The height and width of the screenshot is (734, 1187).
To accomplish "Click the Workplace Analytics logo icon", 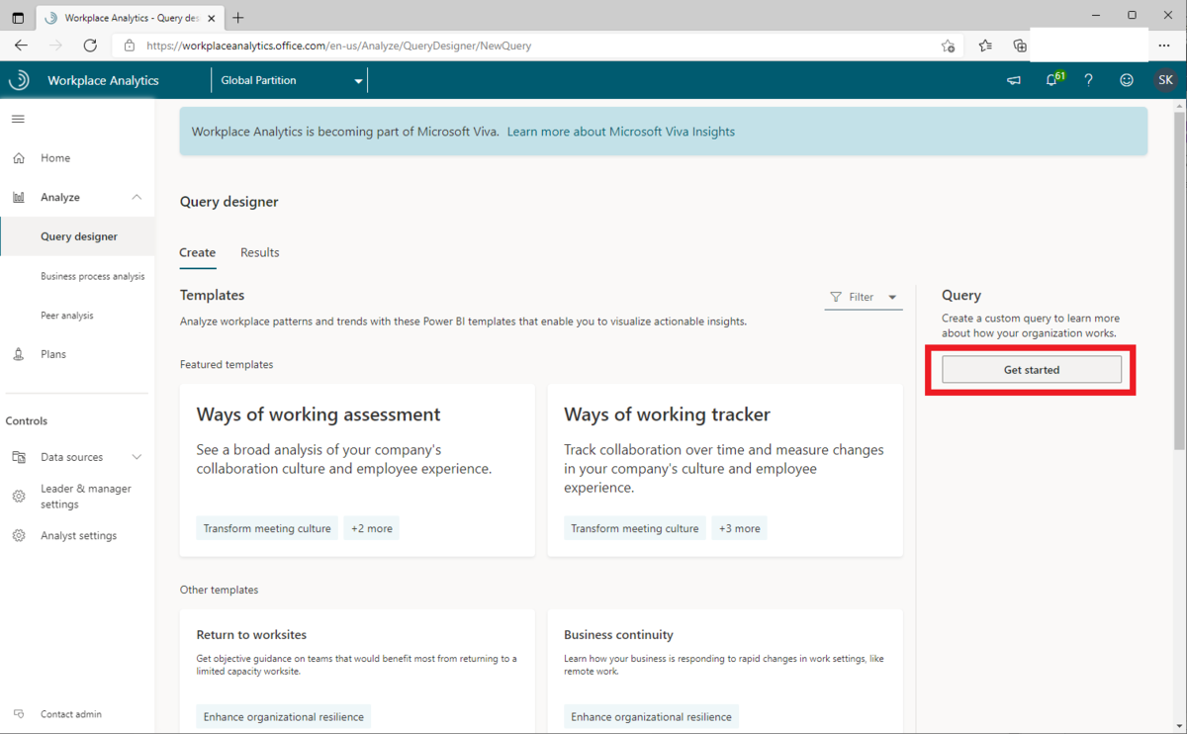I will coord(19,80).
